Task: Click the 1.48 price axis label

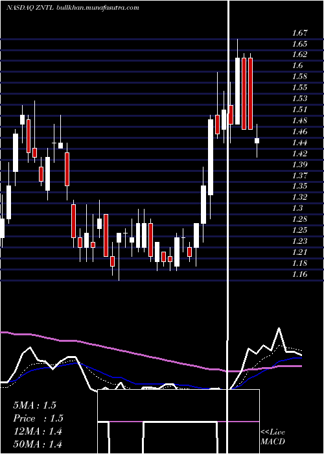Action: click(x=299, y=121)
